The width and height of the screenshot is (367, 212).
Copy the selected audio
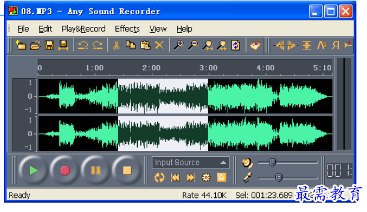131,45
